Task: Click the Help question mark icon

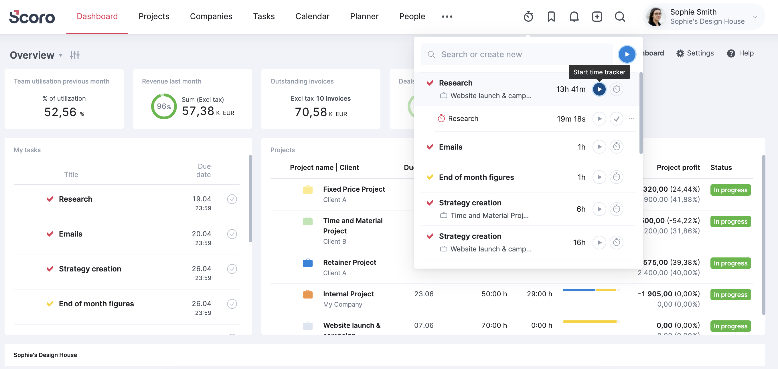Action: pos(731,53)
